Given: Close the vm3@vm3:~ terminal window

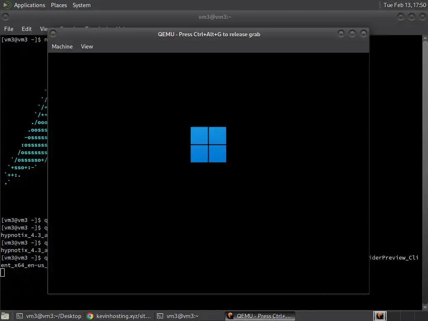Looking at the screenshot, I should pyautogui.click(x=423, y=17).
